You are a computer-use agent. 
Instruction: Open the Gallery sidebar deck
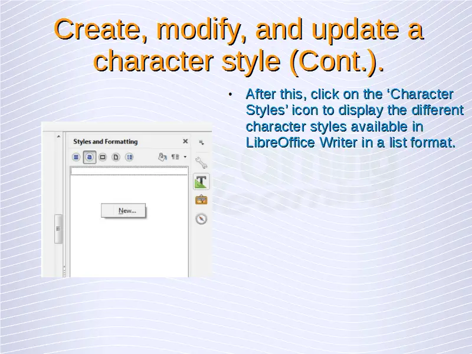click(201, 200)
